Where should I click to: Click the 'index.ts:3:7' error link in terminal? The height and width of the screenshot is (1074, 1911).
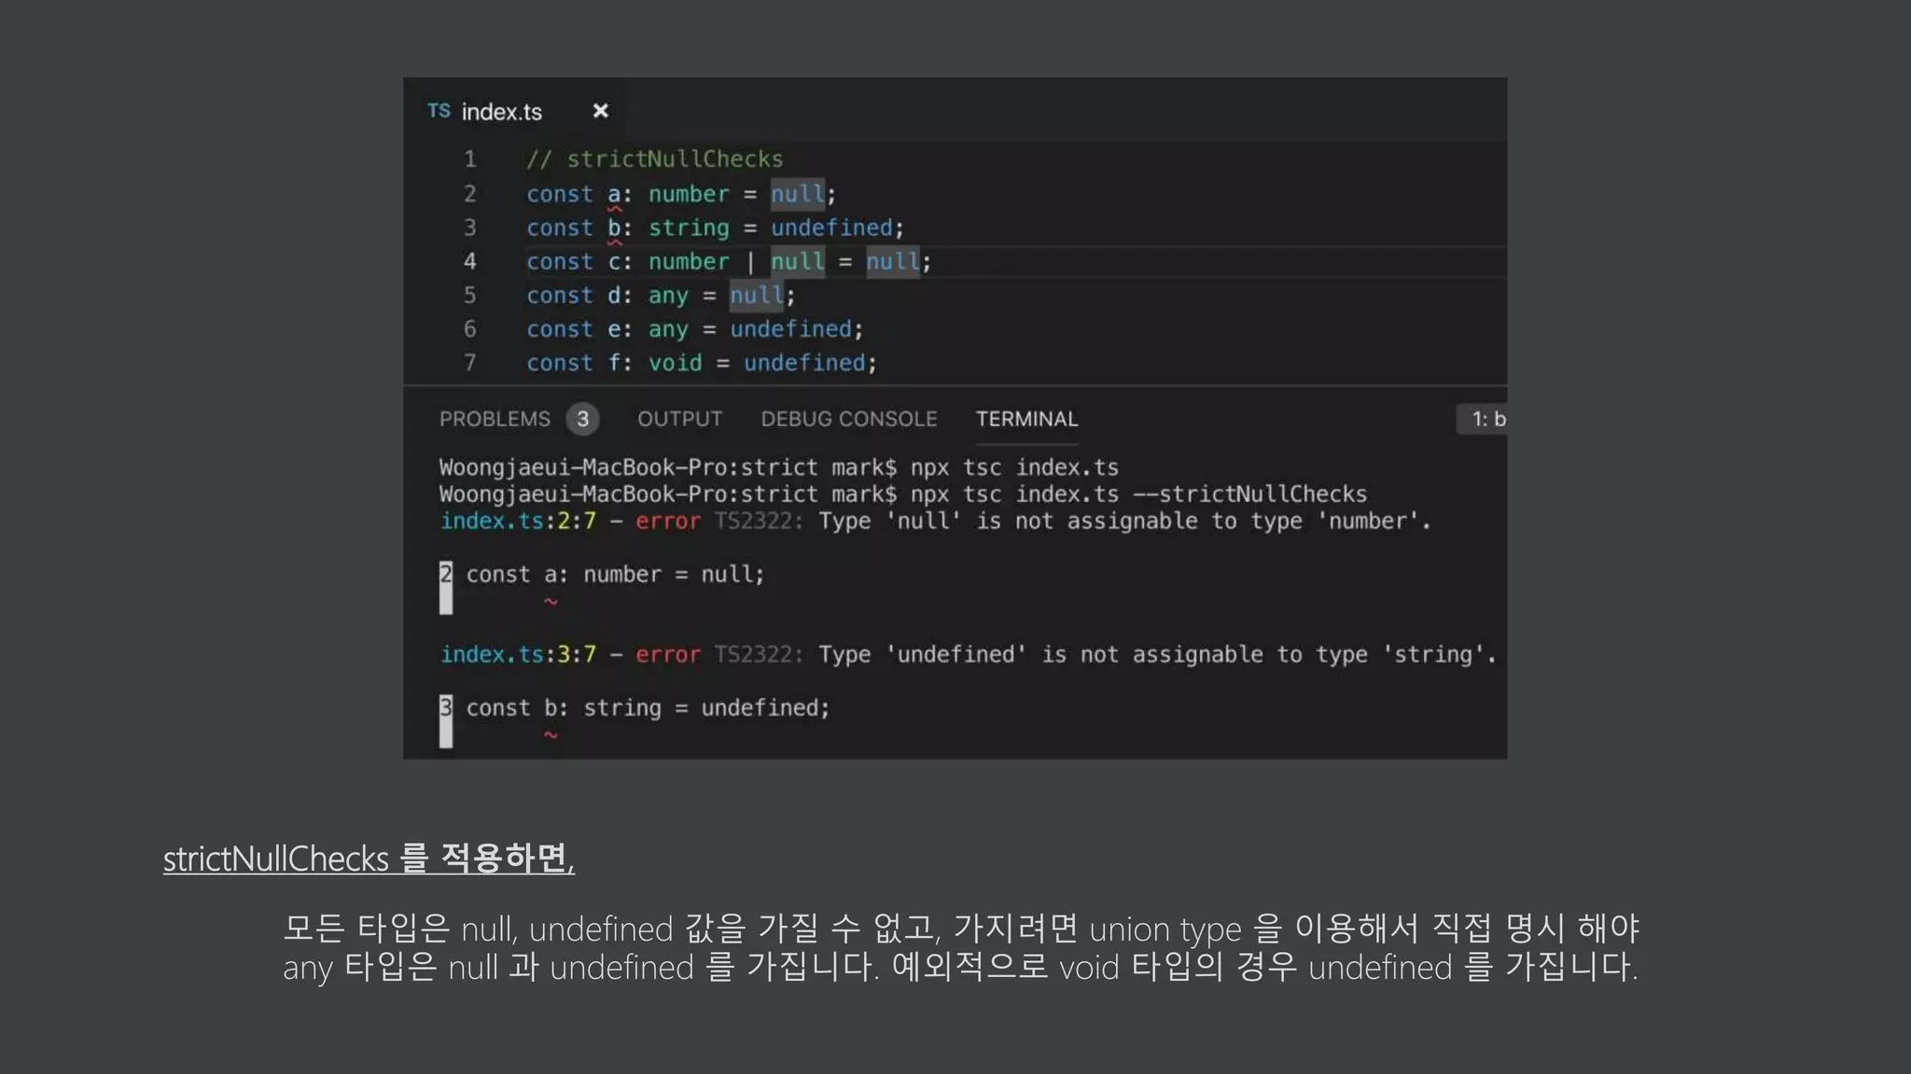pyautogui.click(x=518, y=654)
